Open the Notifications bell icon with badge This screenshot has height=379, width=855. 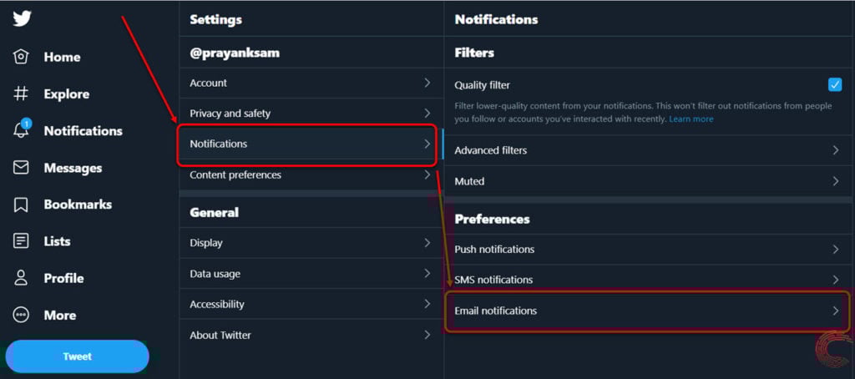(22, 129)
